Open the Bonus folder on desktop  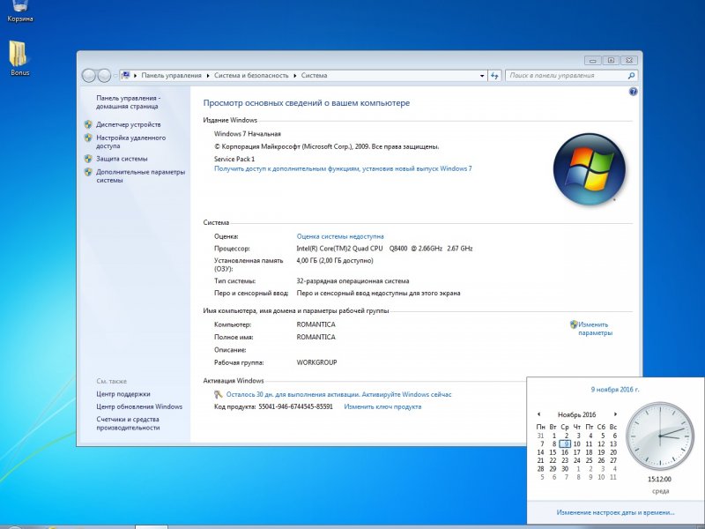(x=19, y=58)
